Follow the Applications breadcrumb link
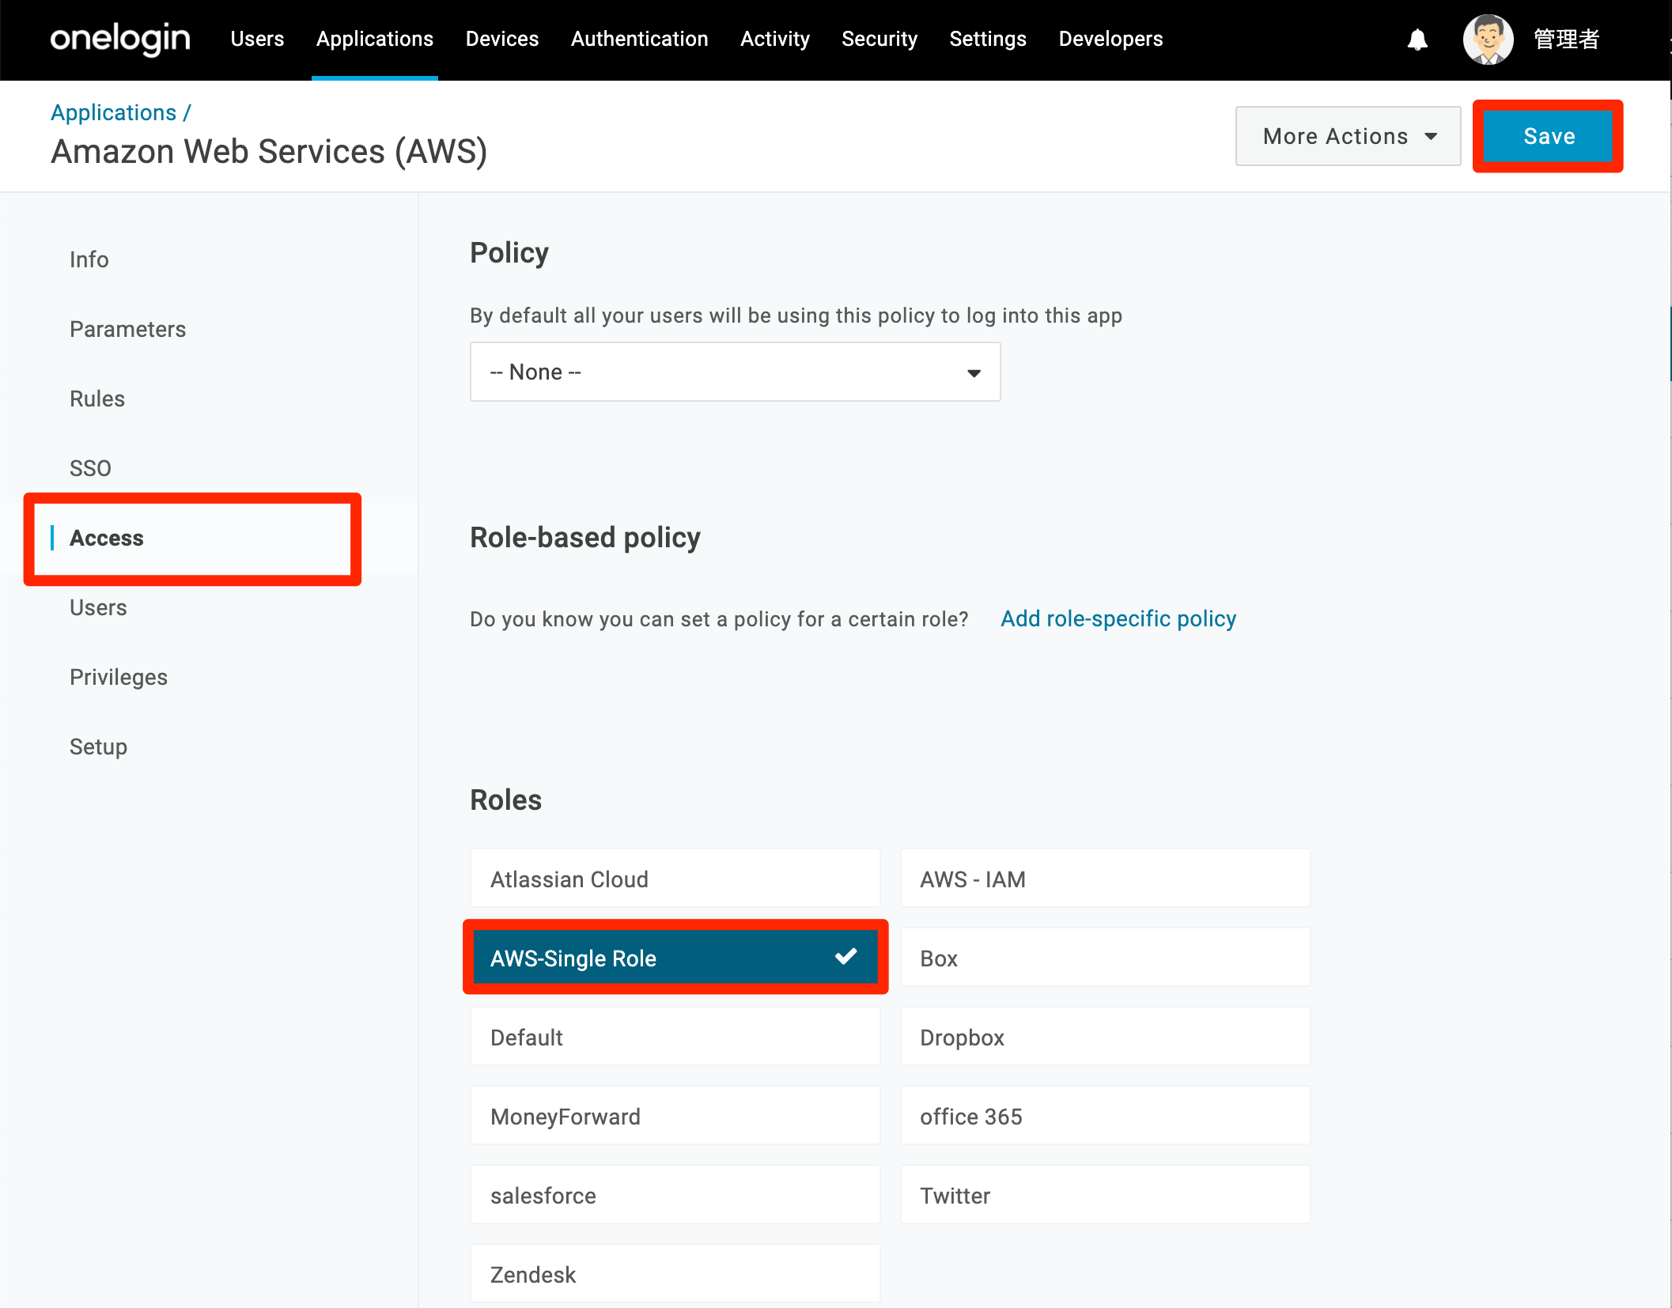Screen dimensions: 1672x1308 click(x=114, y=112)
